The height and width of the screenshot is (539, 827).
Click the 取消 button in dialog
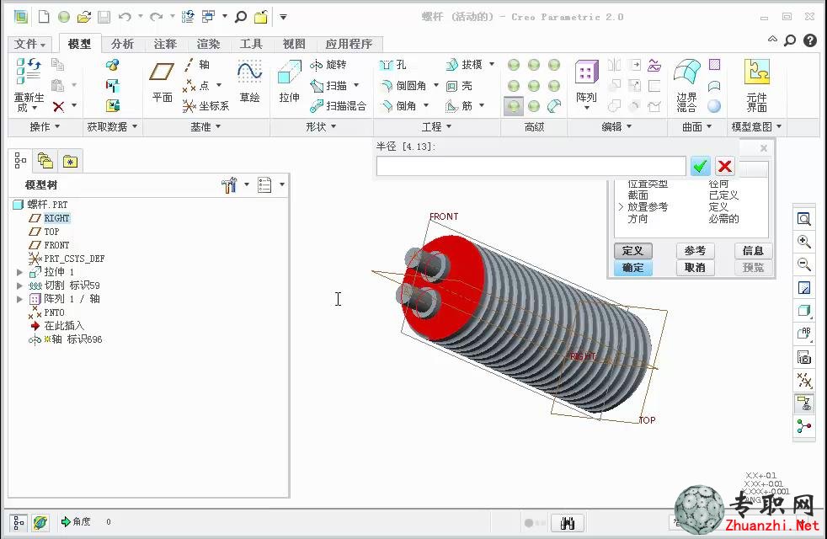tap(695, 267)
